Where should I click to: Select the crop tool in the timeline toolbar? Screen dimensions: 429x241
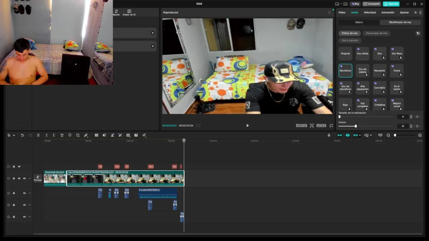[78, 135]
